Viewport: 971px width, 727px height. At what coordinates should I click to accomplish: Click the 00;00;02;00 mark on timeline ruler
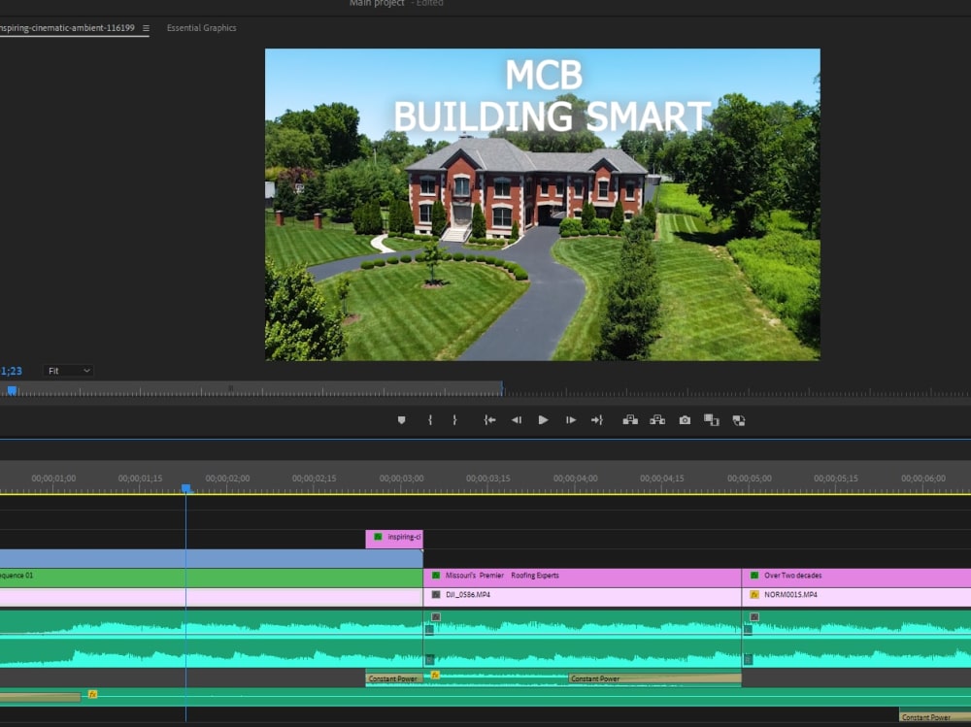pyautogui.click(x=227, y=479)
